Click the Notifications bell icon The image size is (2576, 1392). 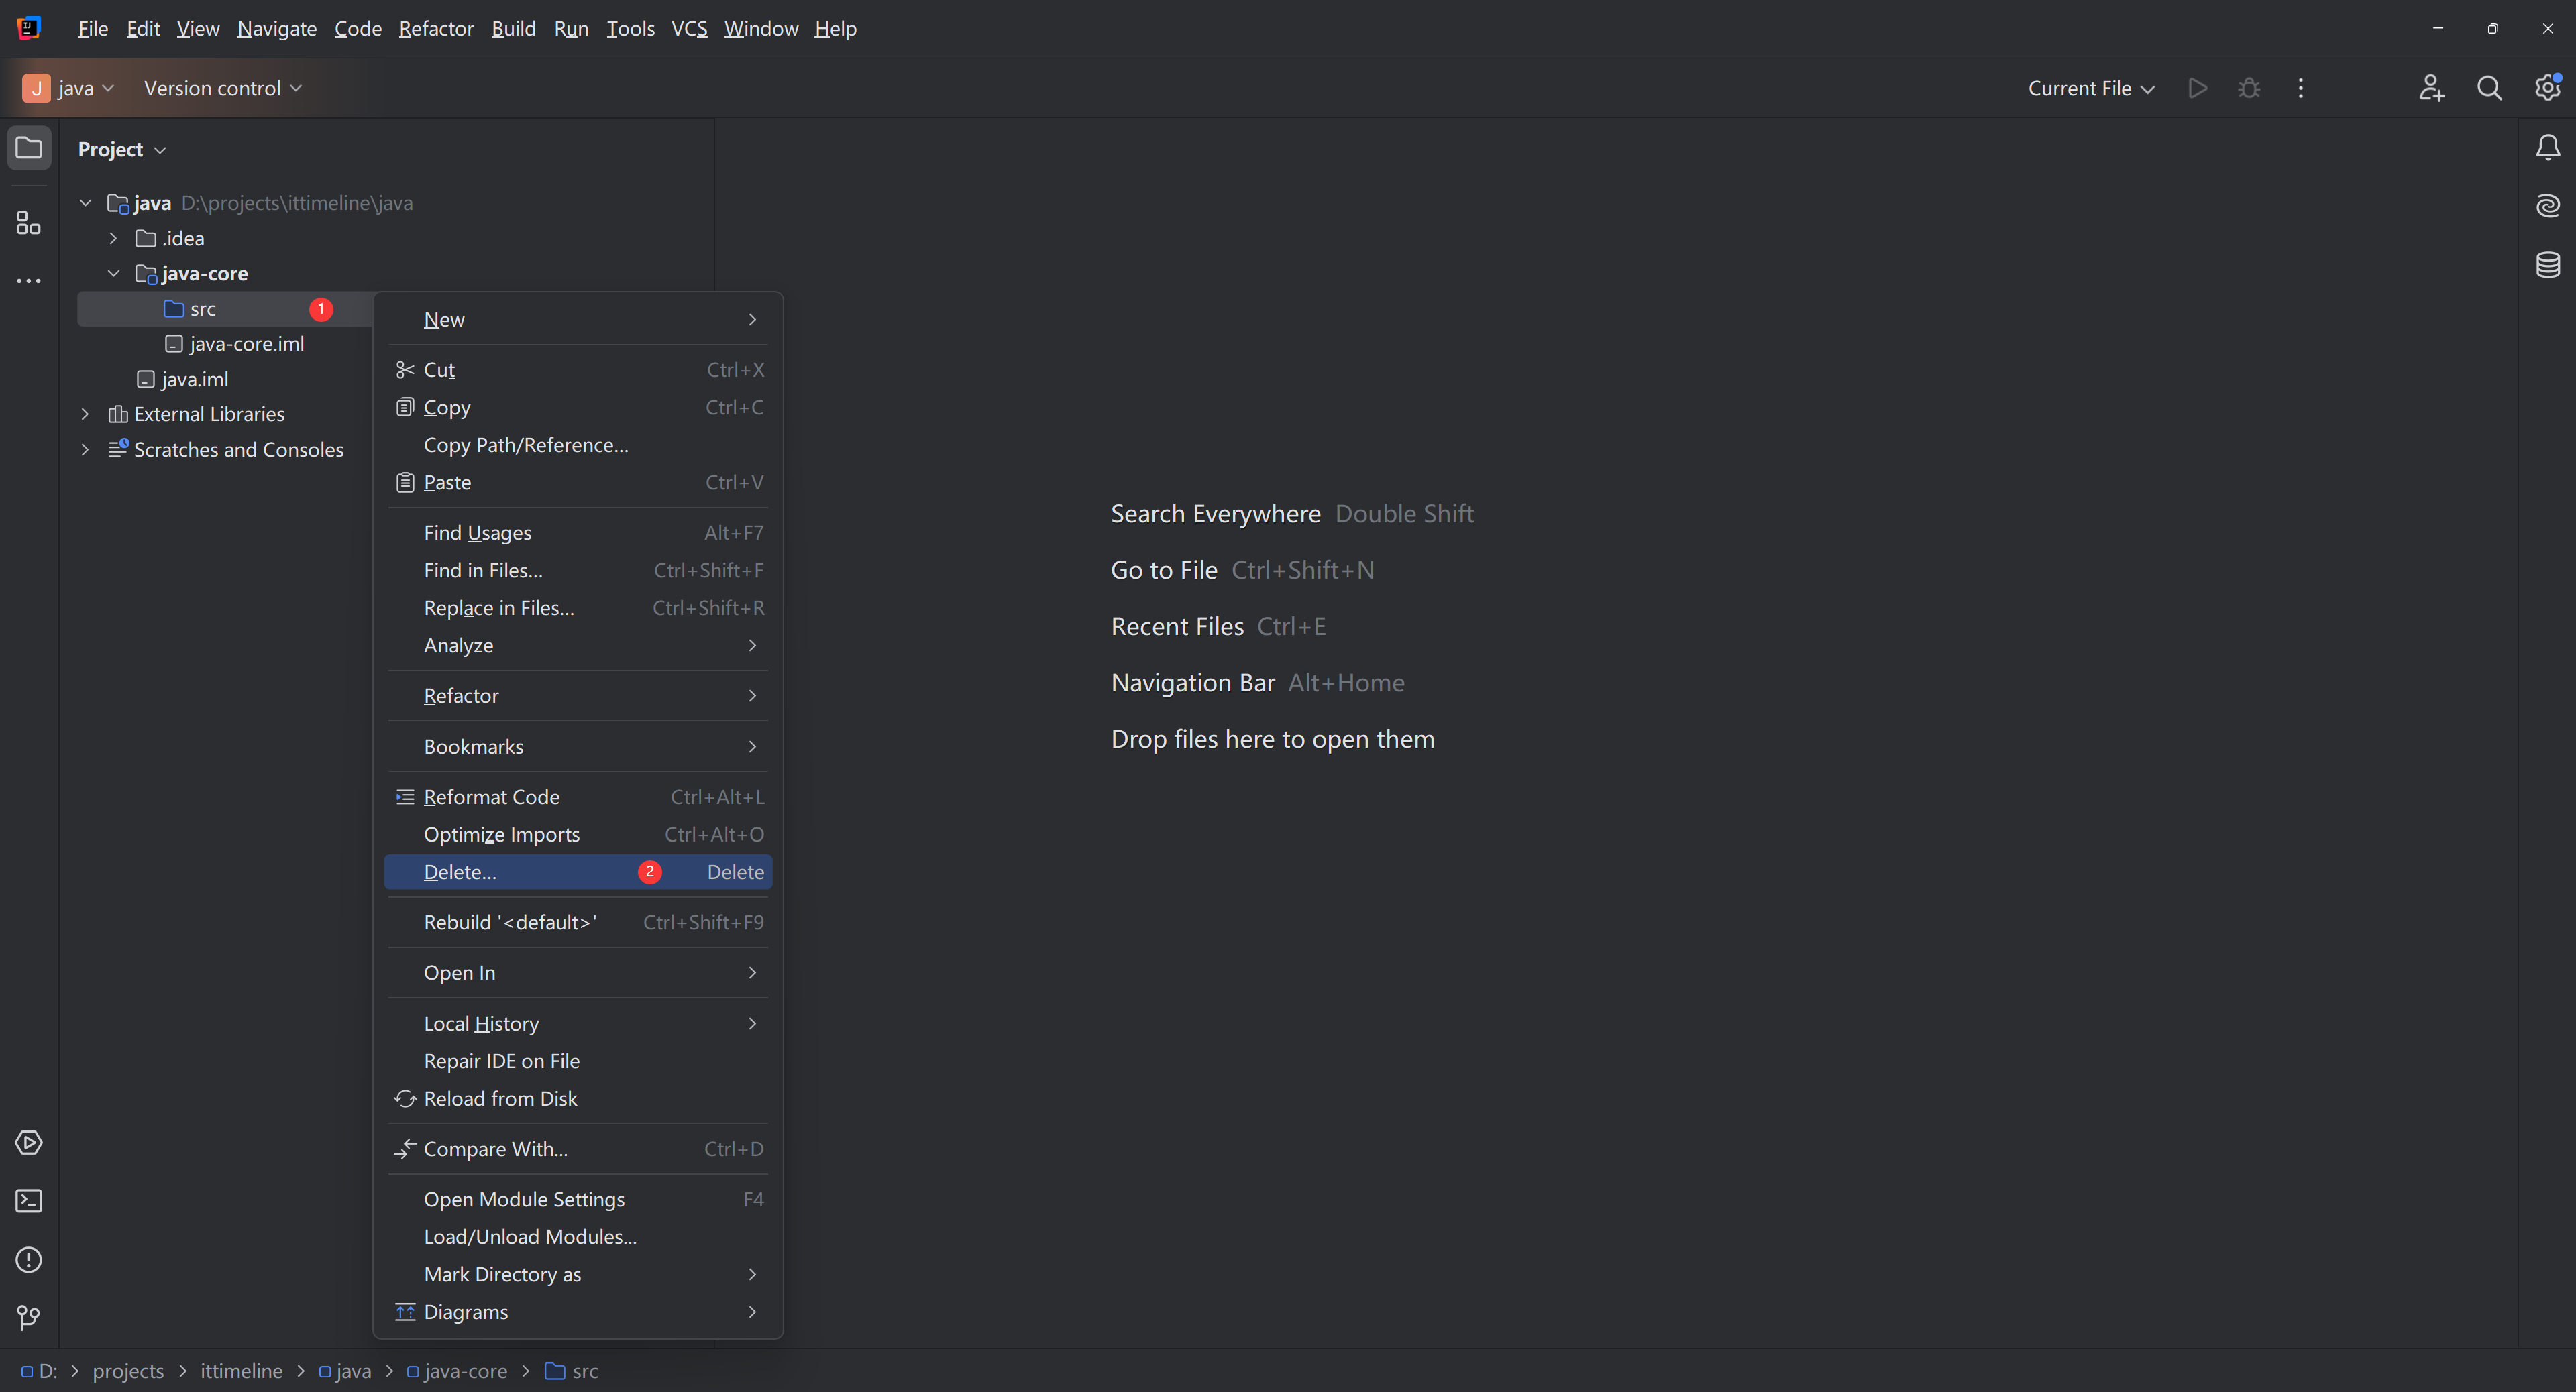tap(2547, 148)
